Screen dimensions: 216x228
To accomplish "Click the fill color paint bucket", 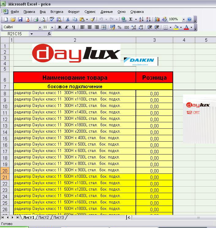I will pyautogui.click(x=176, y=27).
